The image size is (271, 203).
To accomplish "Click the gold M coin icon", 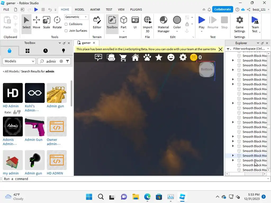I will (x=193, y=57).
